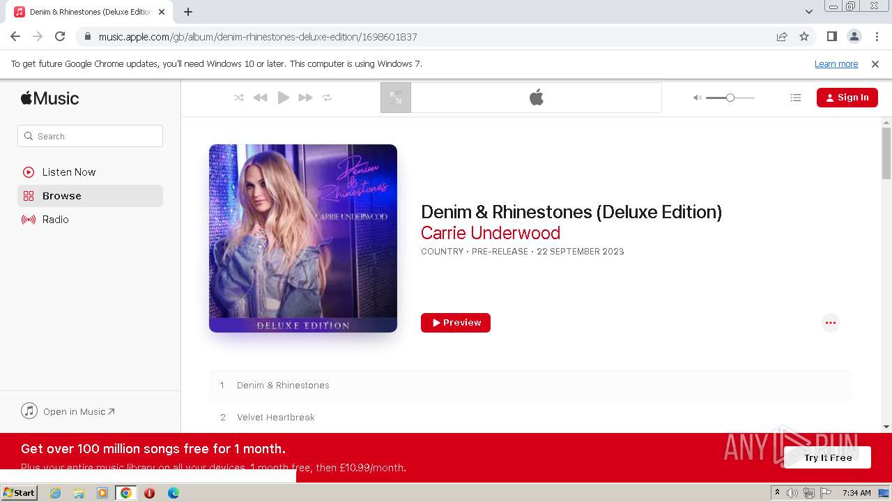Skip to the previous track
The width and height of the screenshot is (892, 502).
coord(260,98)
